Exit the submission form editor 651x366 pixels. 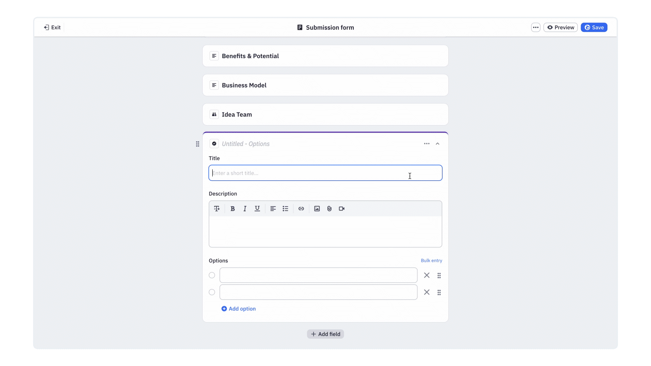pyautogui.click(x=52, y=27)
